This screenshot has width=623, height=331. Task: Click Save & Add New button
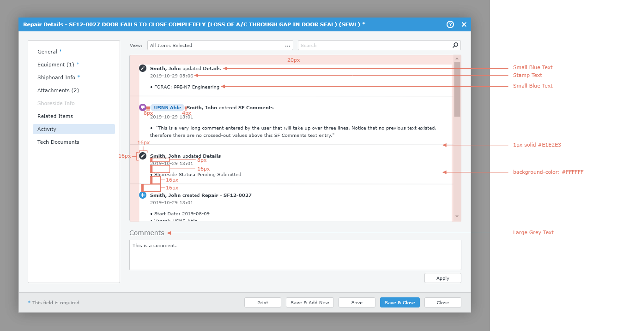click(x=310, y=302)
